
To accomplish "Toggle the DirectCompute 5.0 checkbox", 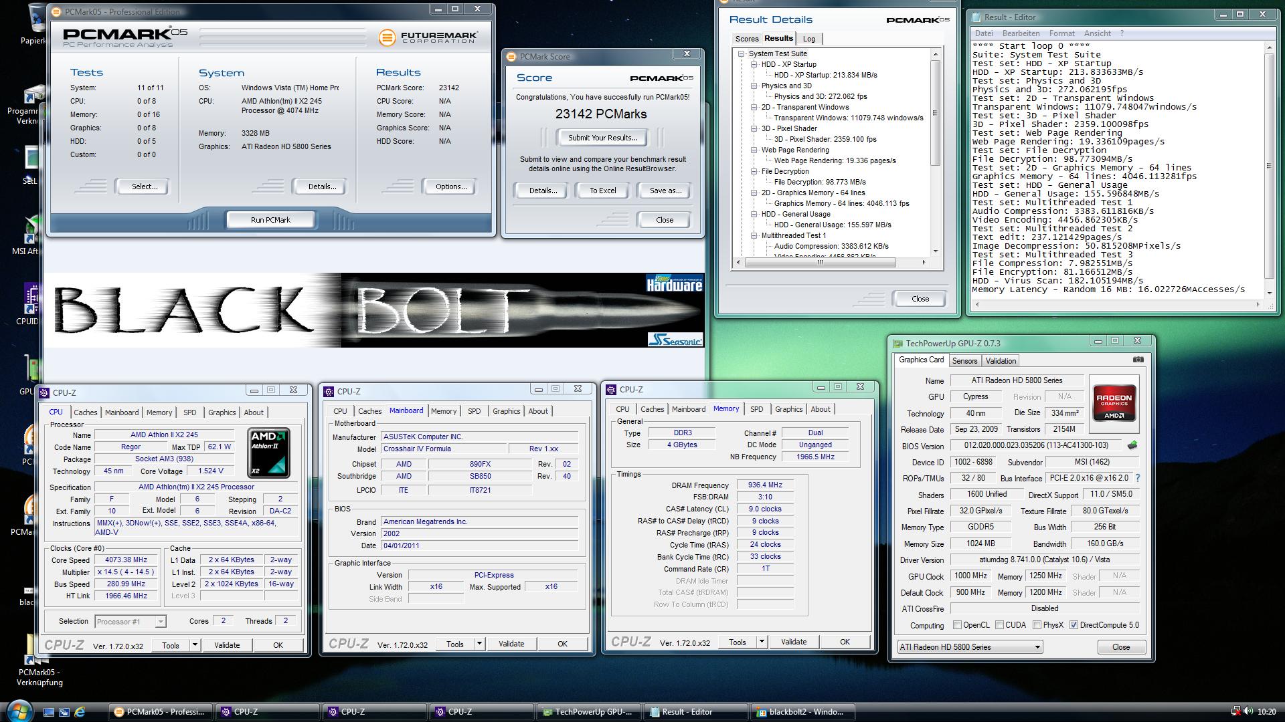I will 1074,625.
